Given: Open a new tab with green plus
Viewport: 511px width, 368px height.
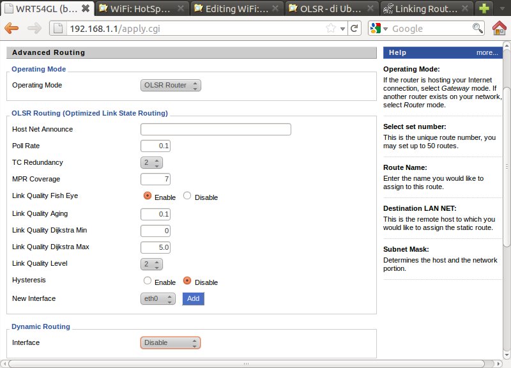Looking at the screenshot, I should tap(484, 8).
